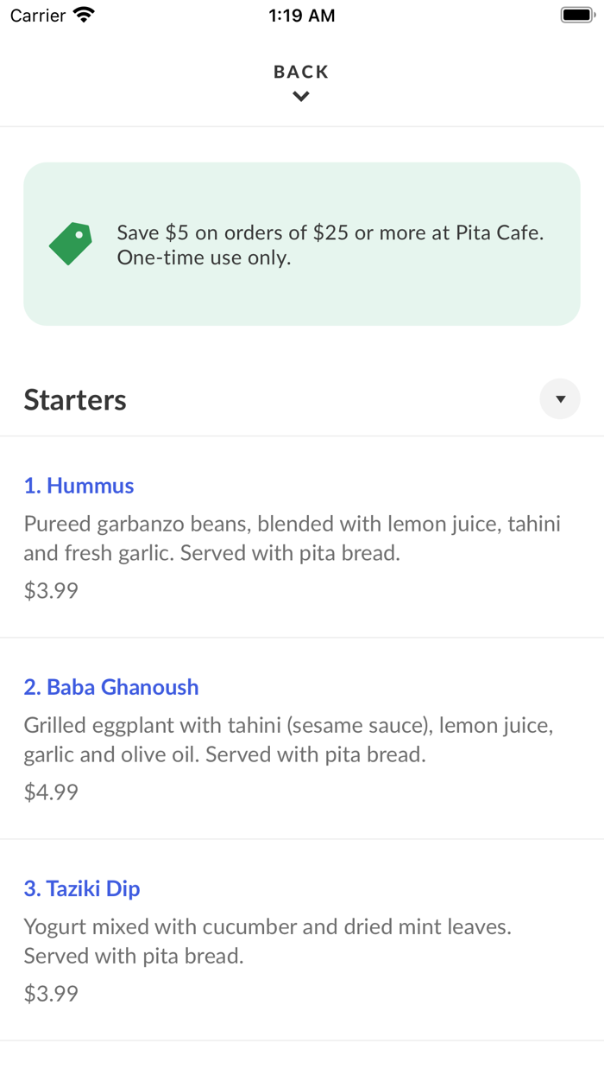The image size is (604, 1075).
Task: Click the circular arrow button beside Starters
Action: (560, 398)
